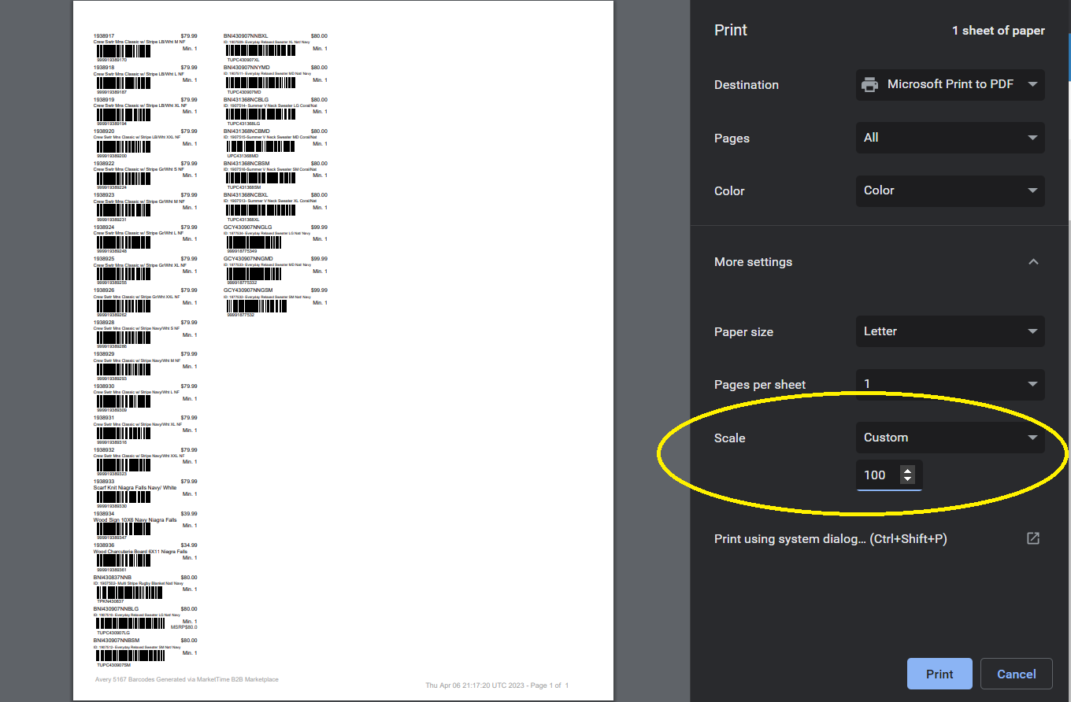This screenshot has height=702, width=1071.
Task: Open Print using system dialog link
Action: pos(877,539)
